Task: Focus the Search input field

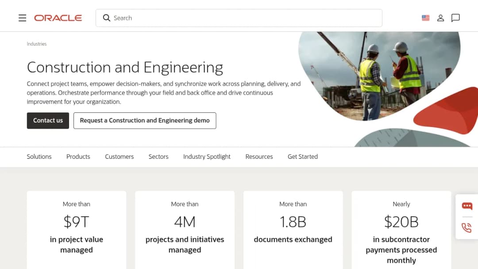Action: (x=239, y=18)
